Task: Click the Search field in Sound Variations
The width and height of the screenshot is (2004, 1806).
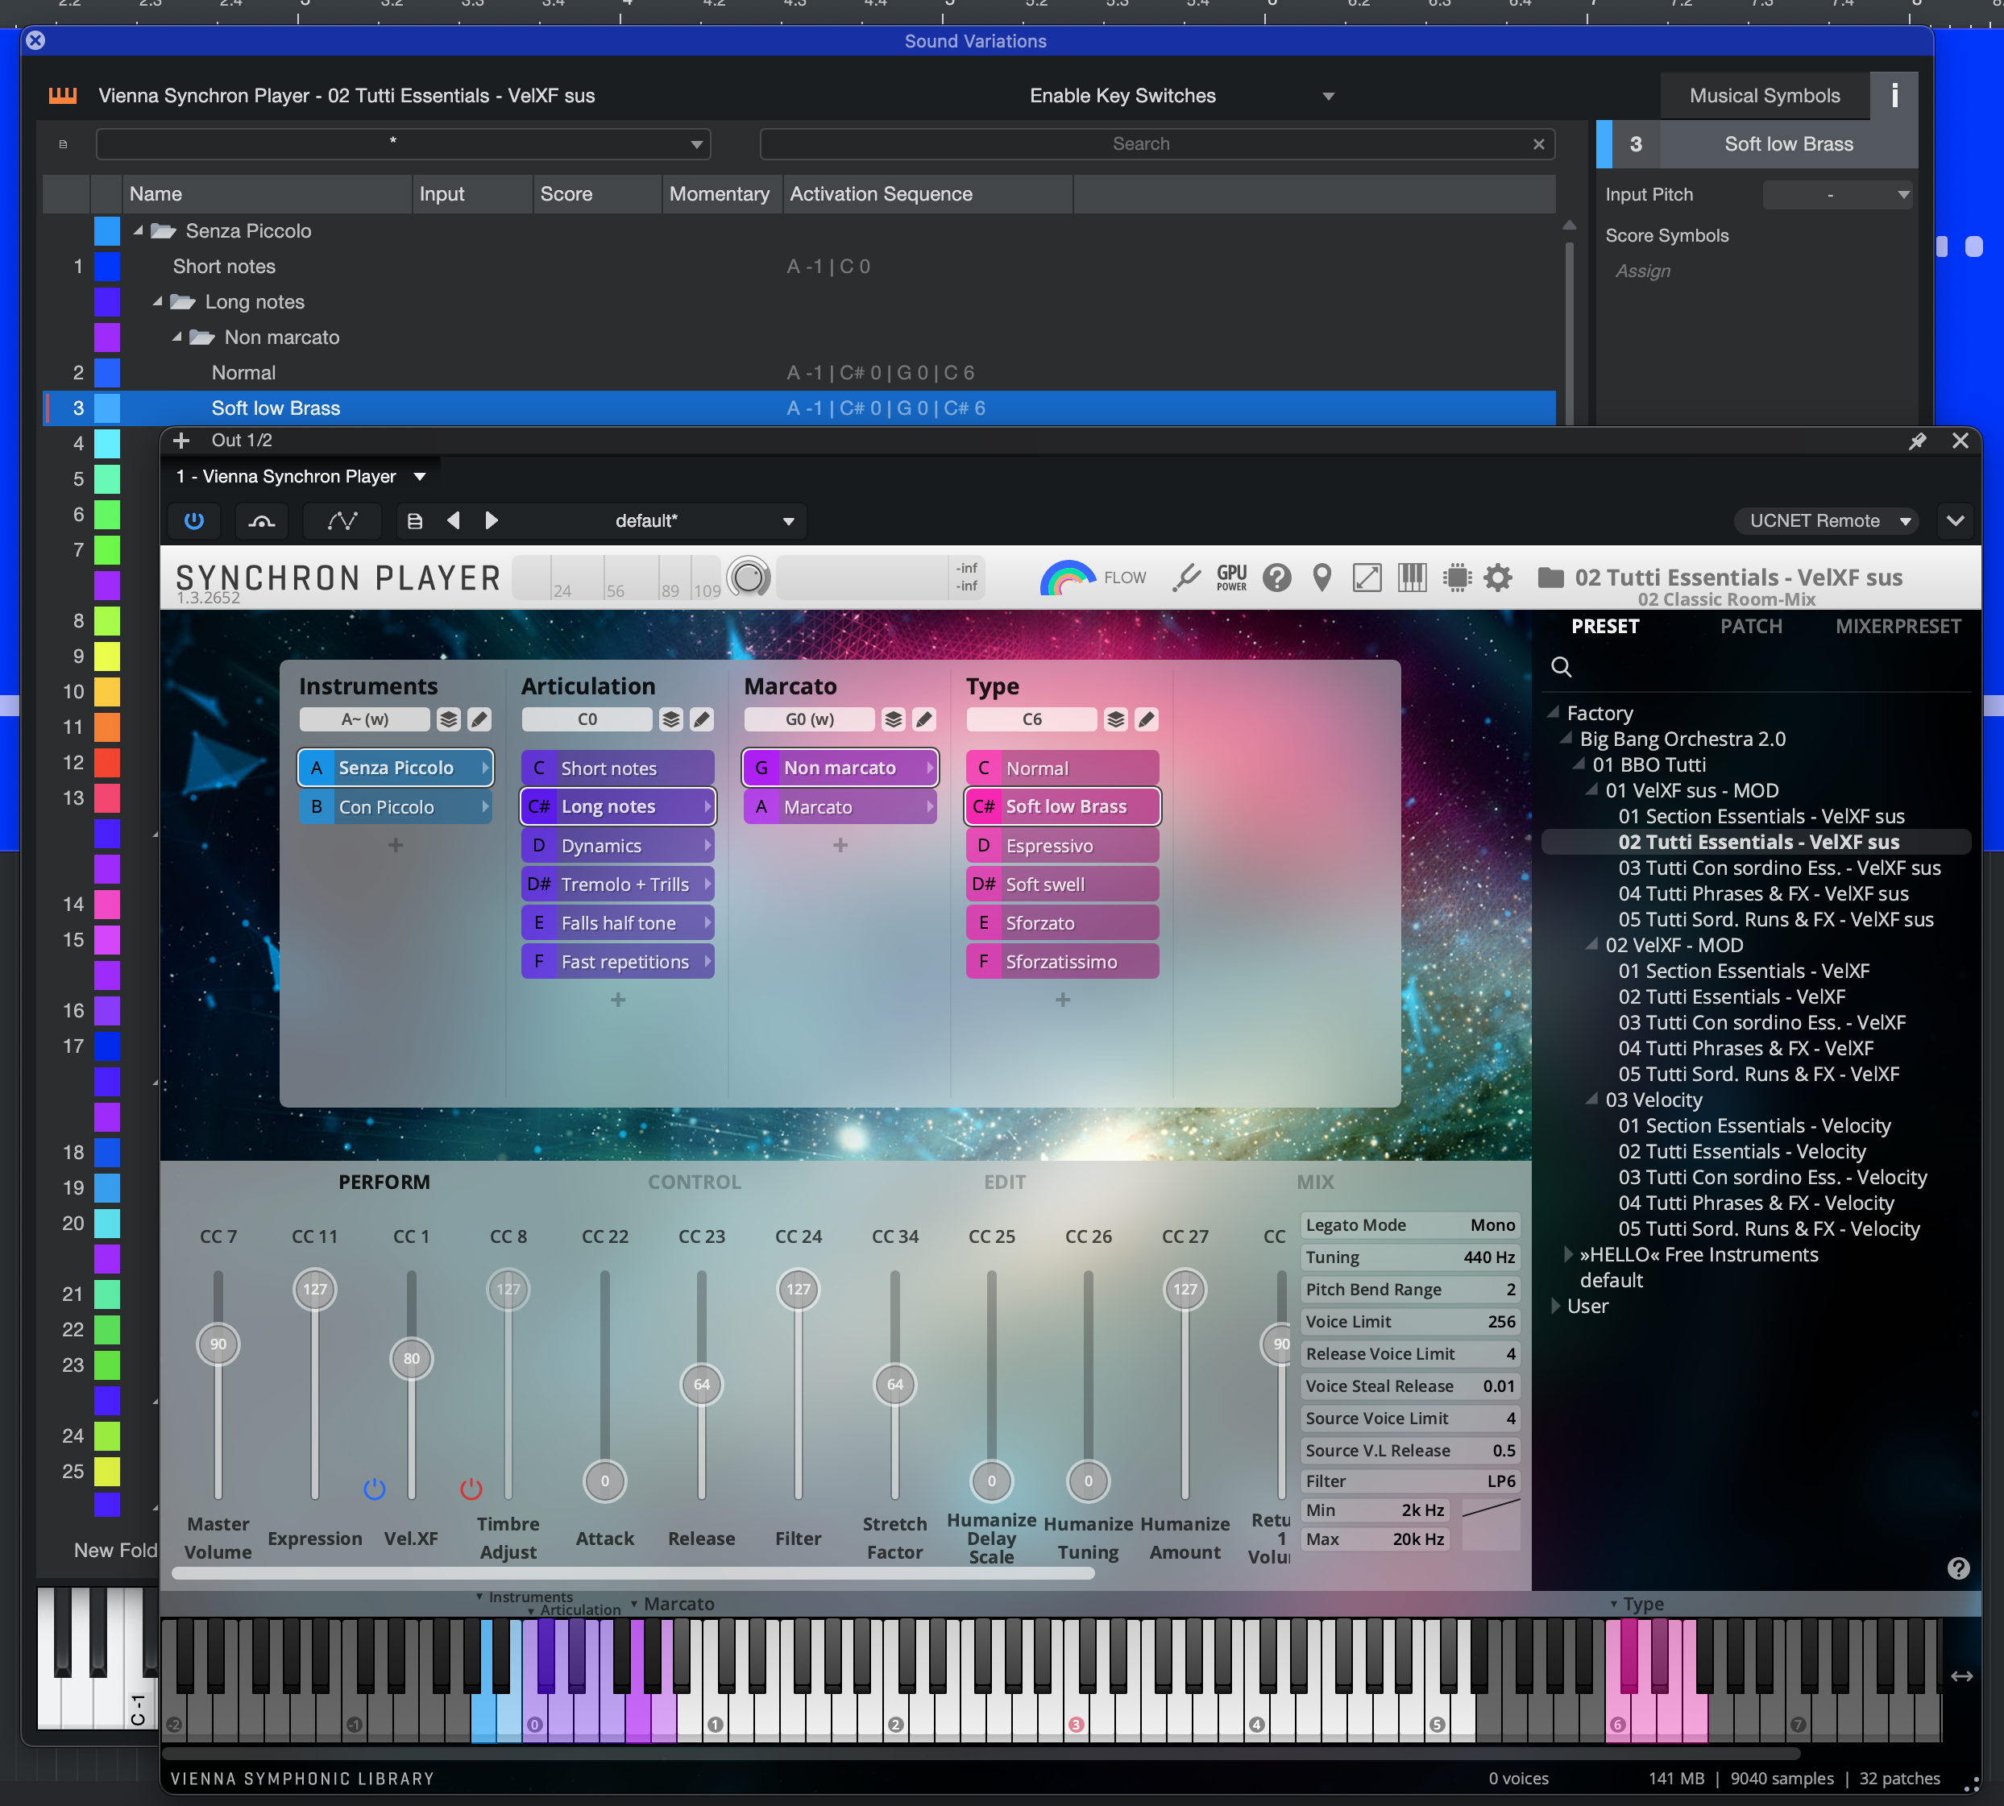Action: click(x=1156, y=144)
